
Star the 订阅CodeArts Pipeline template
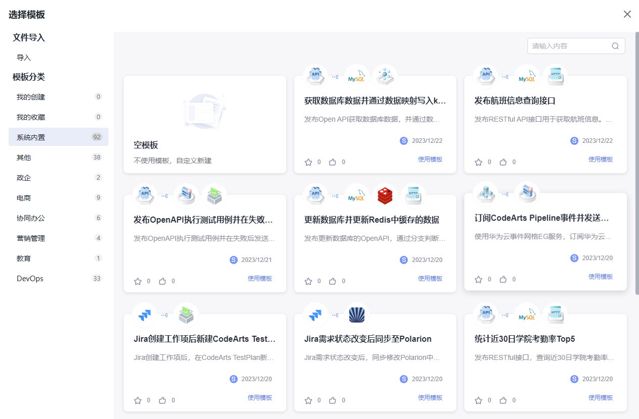coord(478,279)
